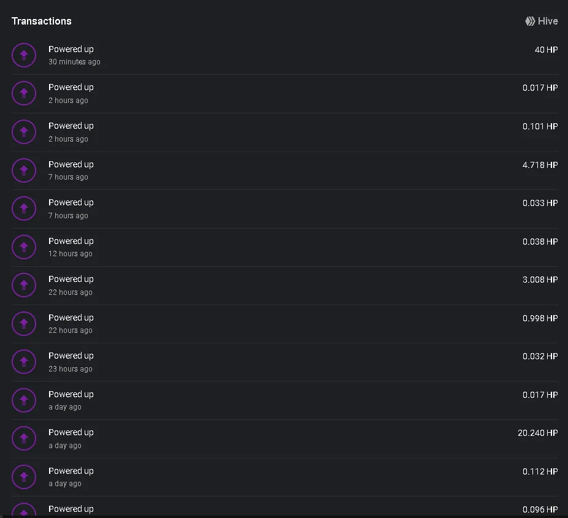Screen dimensions: 568x518
Task: Click power-up icon beside 0.998 HP entry
Action: [24, 324]
